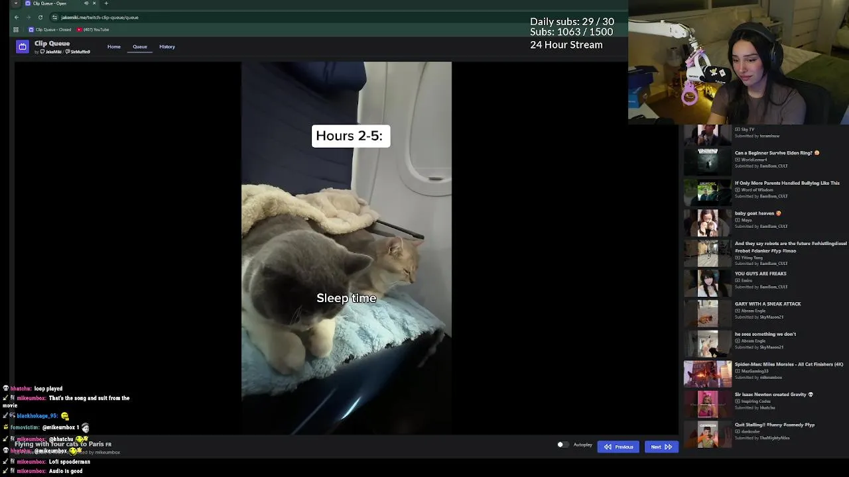Open the tab search dropdown arrow

(x=16, y=3)
